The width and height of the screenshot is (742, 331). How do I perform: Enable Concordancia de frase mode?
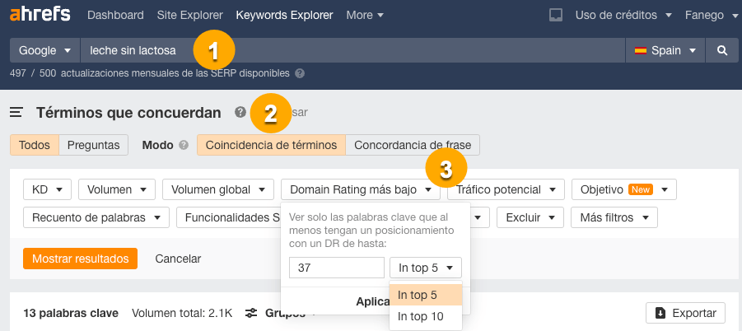click(x=412, y=145)
